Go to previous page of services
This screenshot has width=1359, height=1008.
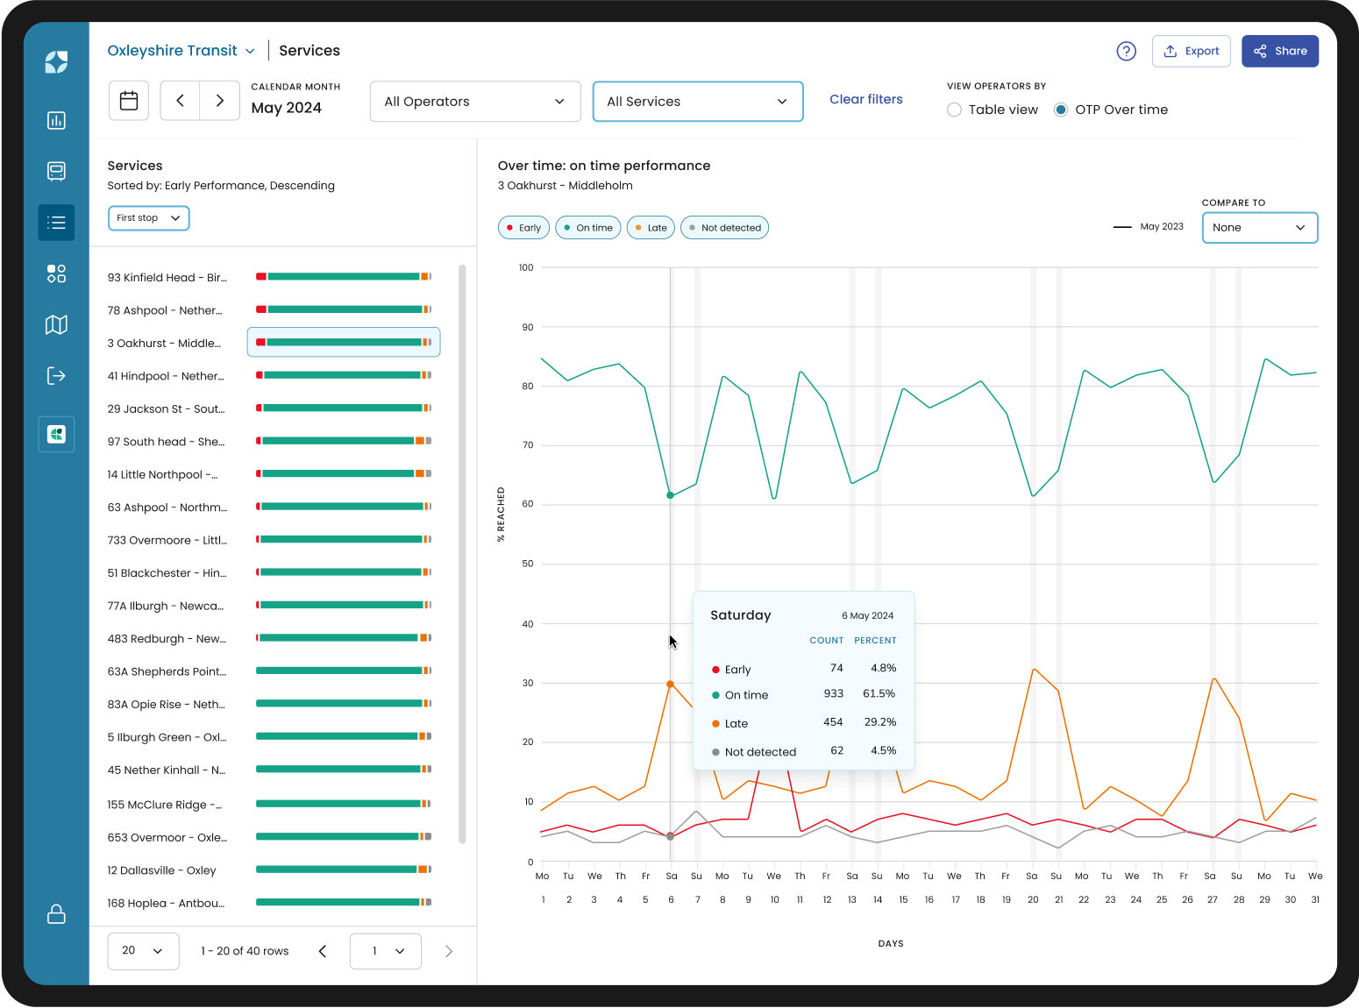click(323, 951)
